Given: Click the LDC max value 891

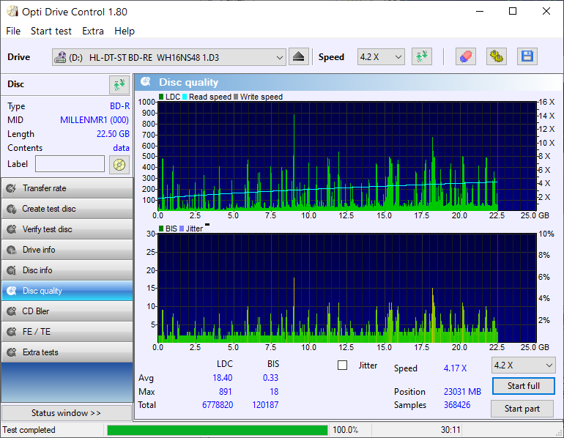Looking at the screenshot, I should 225,392.
